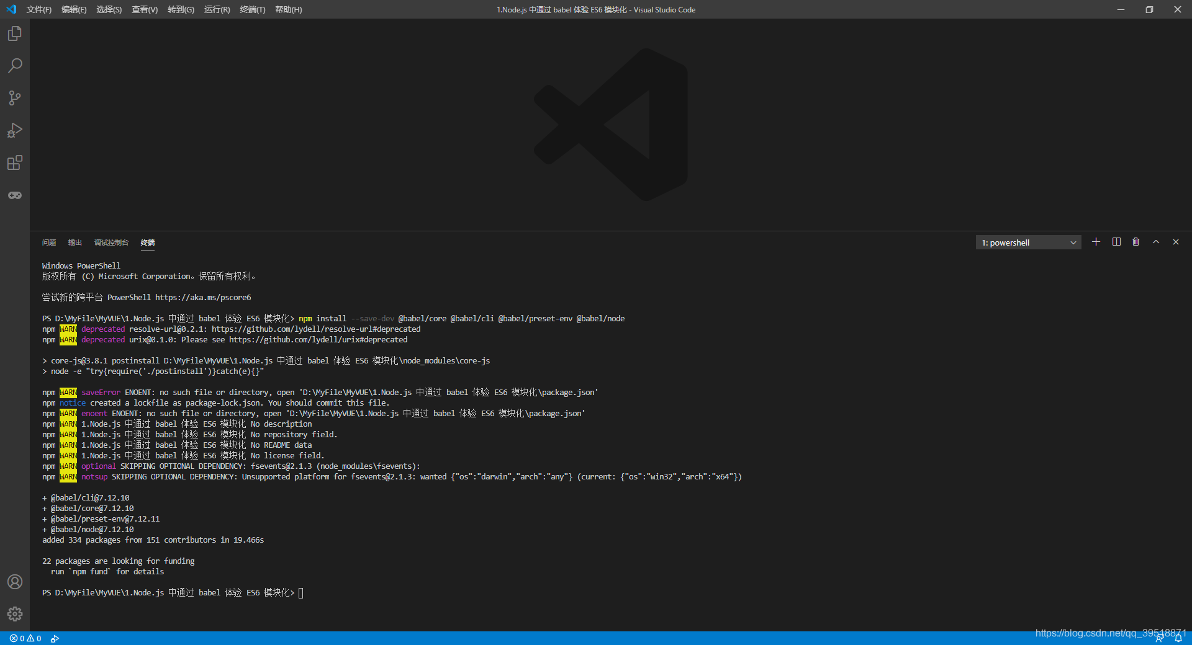Viewport: 1192px width, 645px height.
Task: Split the terminal pane
Action: pyautogui.click(x=1116, y=242)
